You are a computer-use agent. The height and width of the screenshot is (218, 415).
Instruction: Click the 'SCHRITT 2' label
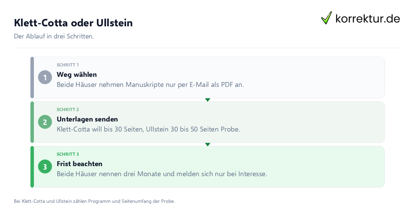[68, 109]
